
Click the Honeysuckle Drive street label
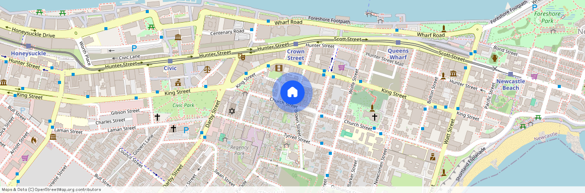tap(33, 33)
